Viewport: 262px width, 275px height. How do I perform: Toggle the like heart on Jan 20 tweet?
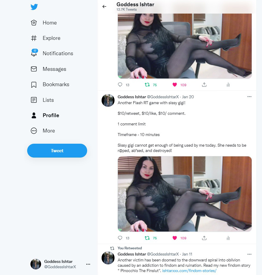tap(175, 238)
